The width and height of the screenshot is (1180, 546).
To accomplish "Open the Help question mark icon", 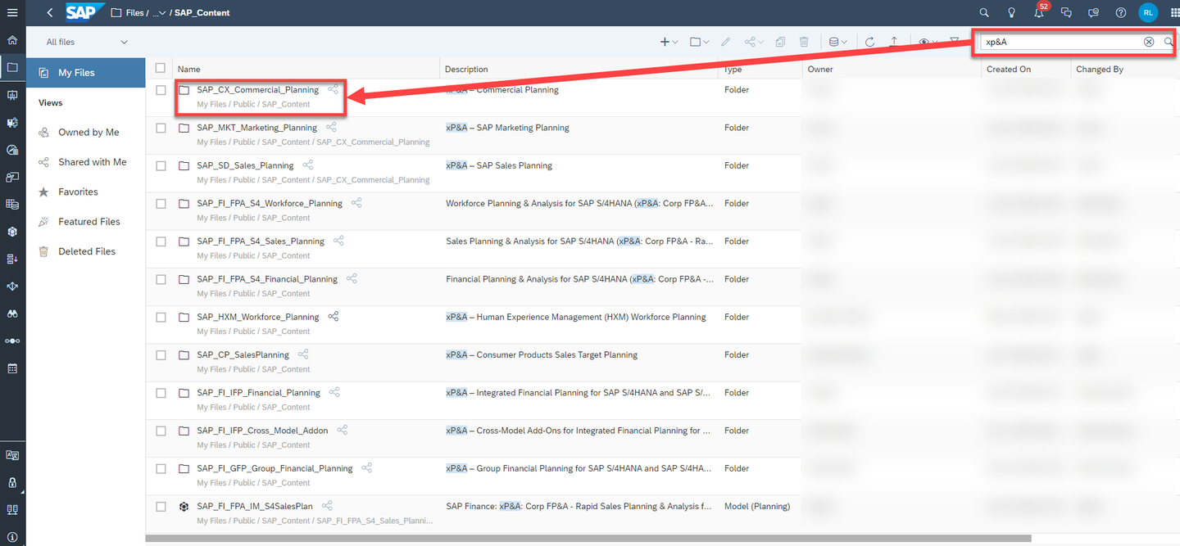I will click(x=1121, y=12).
